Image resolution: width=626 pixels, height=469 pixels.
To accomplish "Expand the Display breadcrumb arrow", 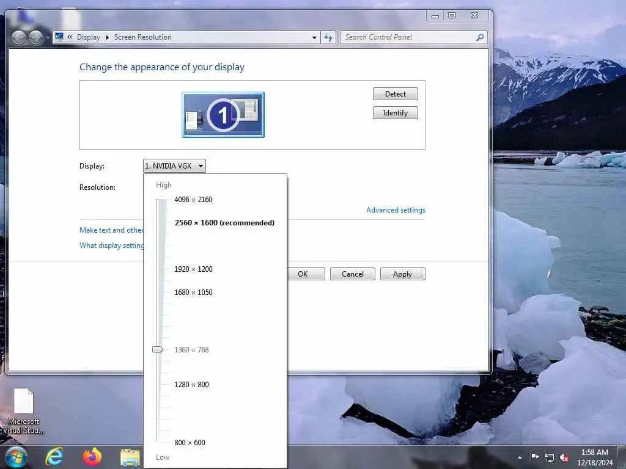I will (x=107, y=37).
